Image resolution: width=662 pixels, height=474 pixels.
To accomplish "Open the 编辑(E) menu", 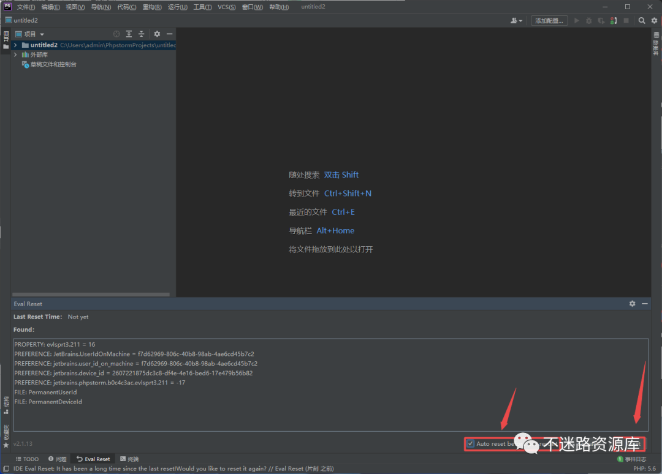I will (x=51, y=7).
